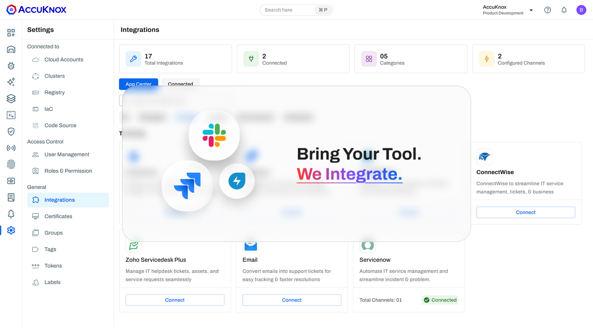The width and height of the screenshot is (593, 328).
Task: Open the settings gear in left rail
Action: [11, 230]
